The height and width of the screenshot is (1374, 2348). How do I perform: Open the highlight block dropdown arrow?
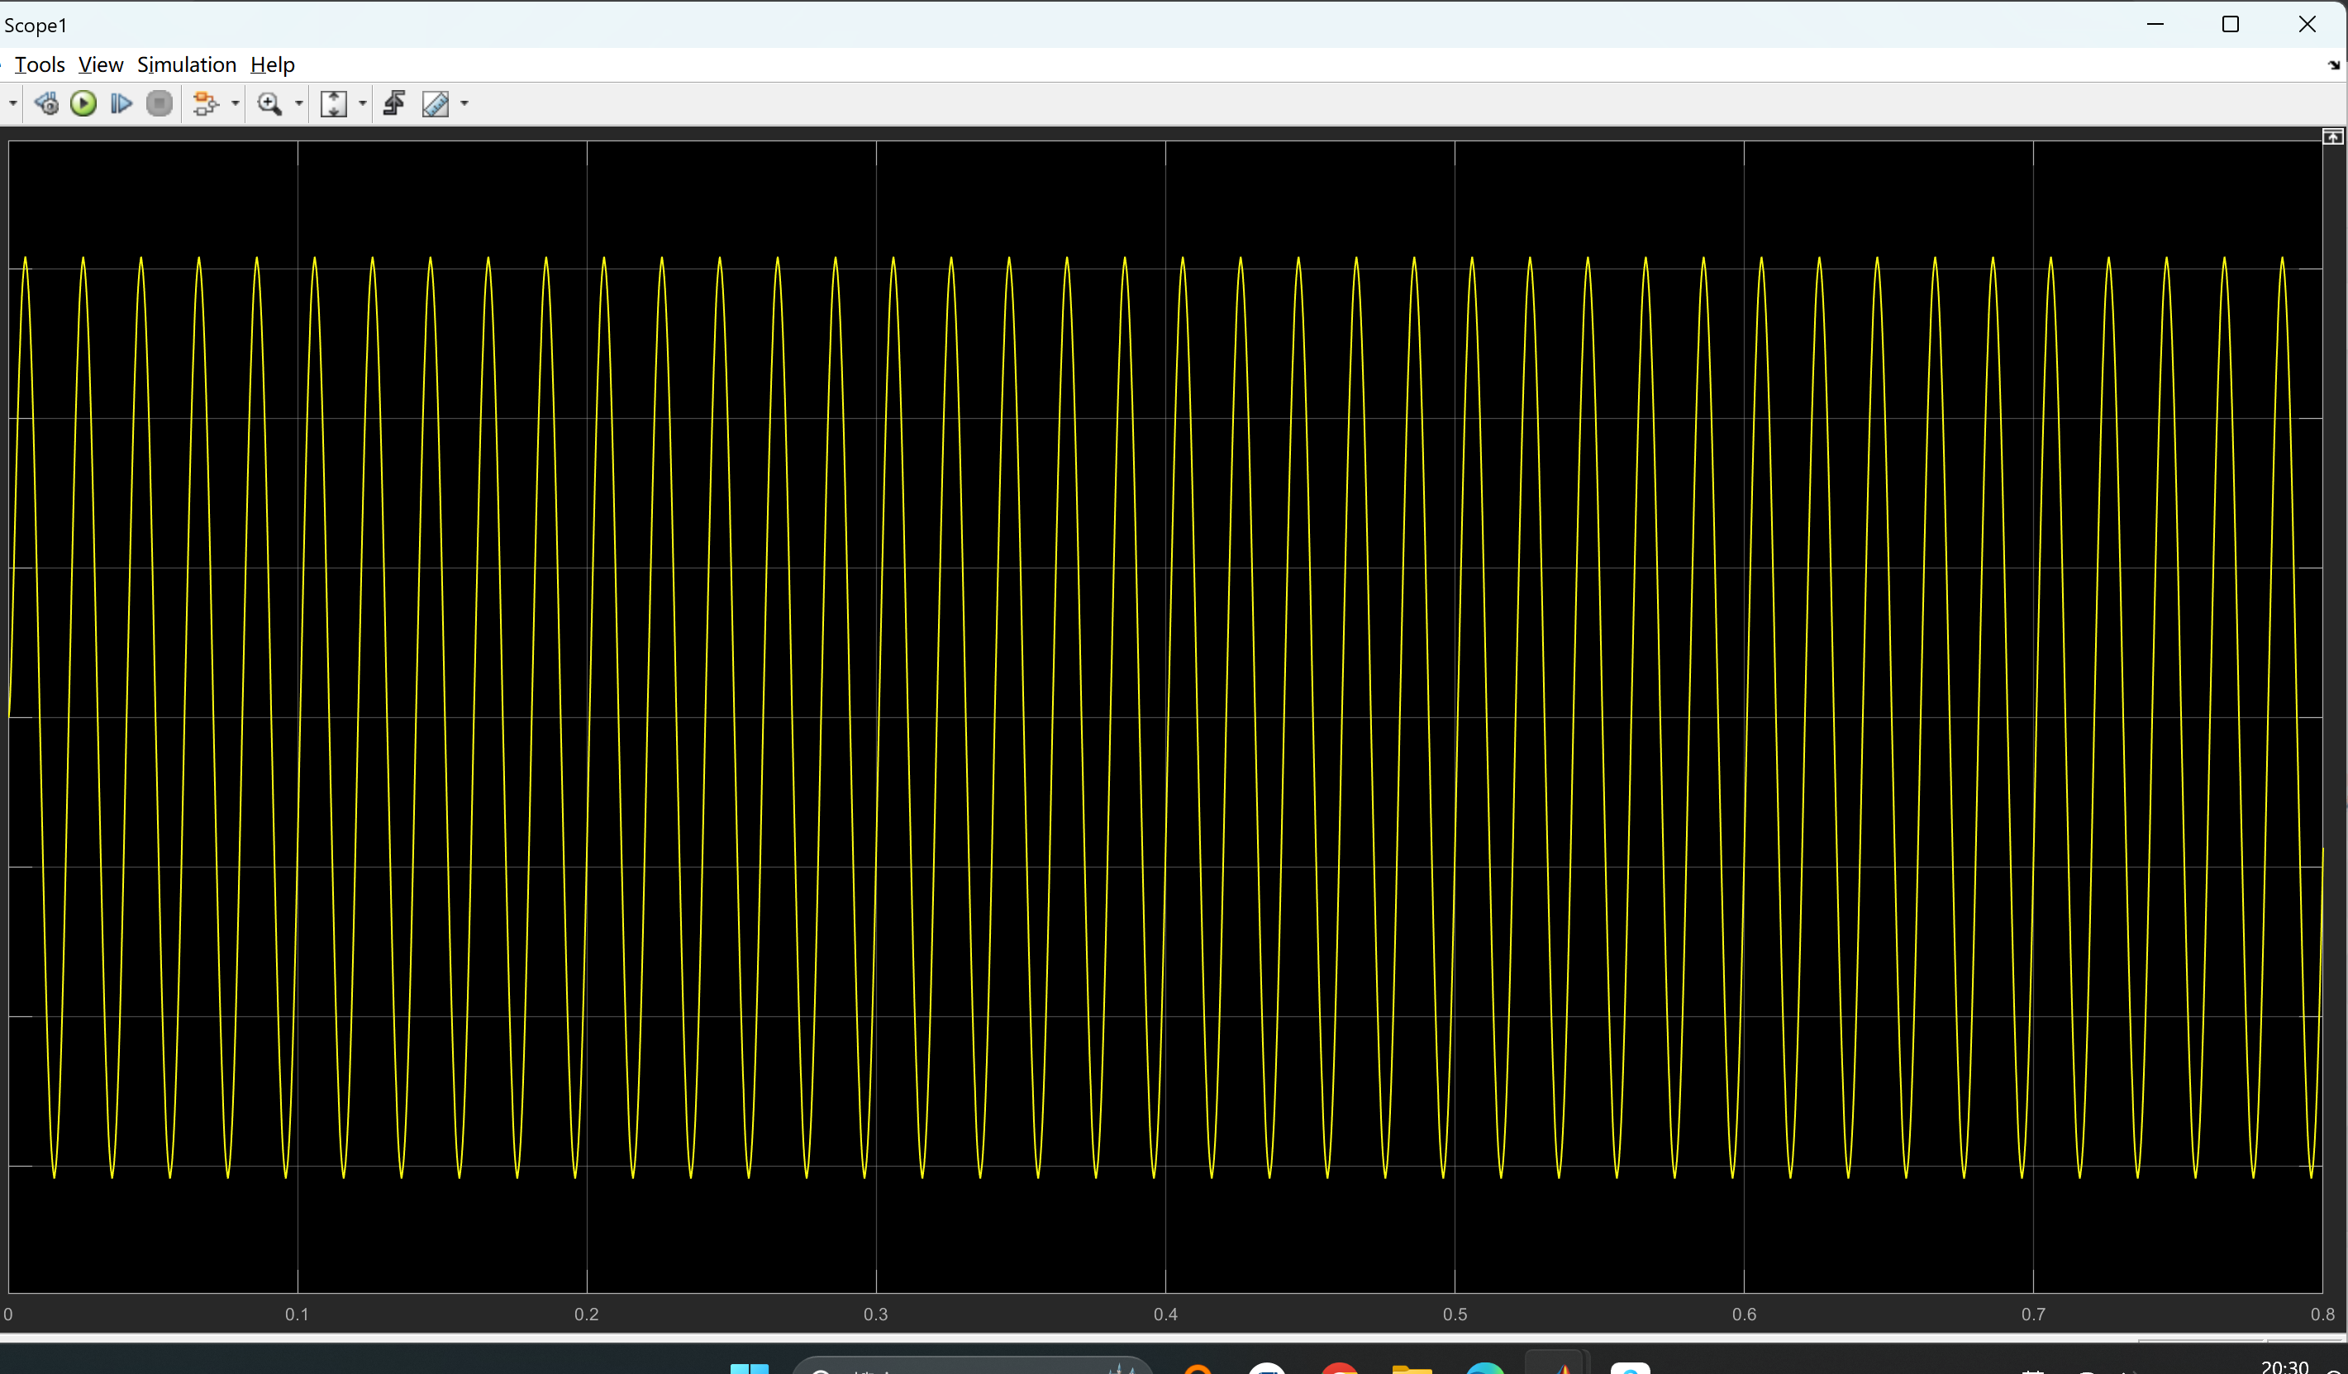click(x=236, y=103)
